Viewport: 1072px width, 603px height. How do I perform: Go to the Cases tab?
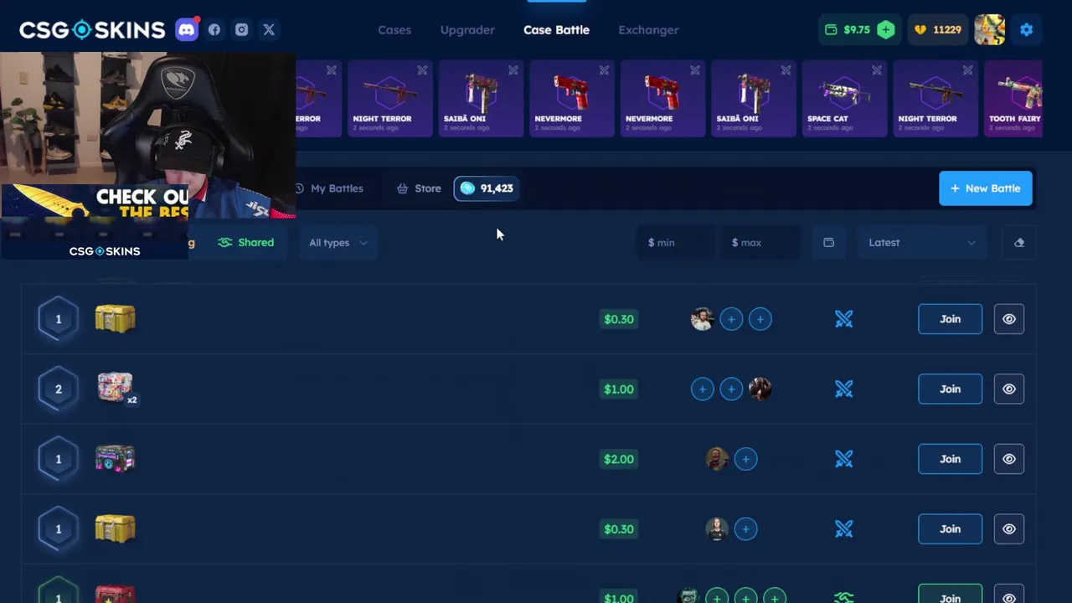tap(394, 29)
